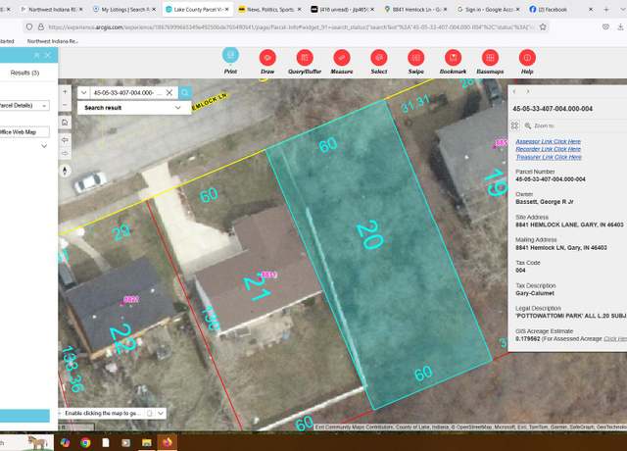Click the Office Web Map field
This screenshot has height=451, width=627.
(x=24, y=132)
